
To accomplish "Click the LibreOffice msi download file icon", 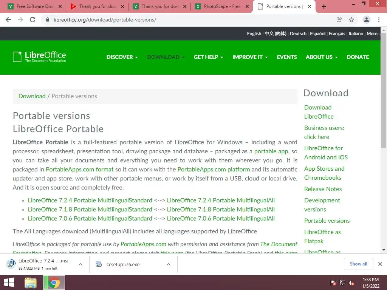I will click(x=11, y=264).
